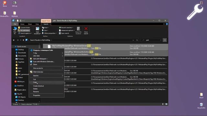Open MEGAsync in navigation pane
Screen dimensions: 207x116
(x=19, y=82)
